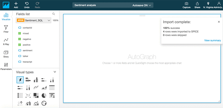Search the fields list with magnifier

[x=54, y=14]
